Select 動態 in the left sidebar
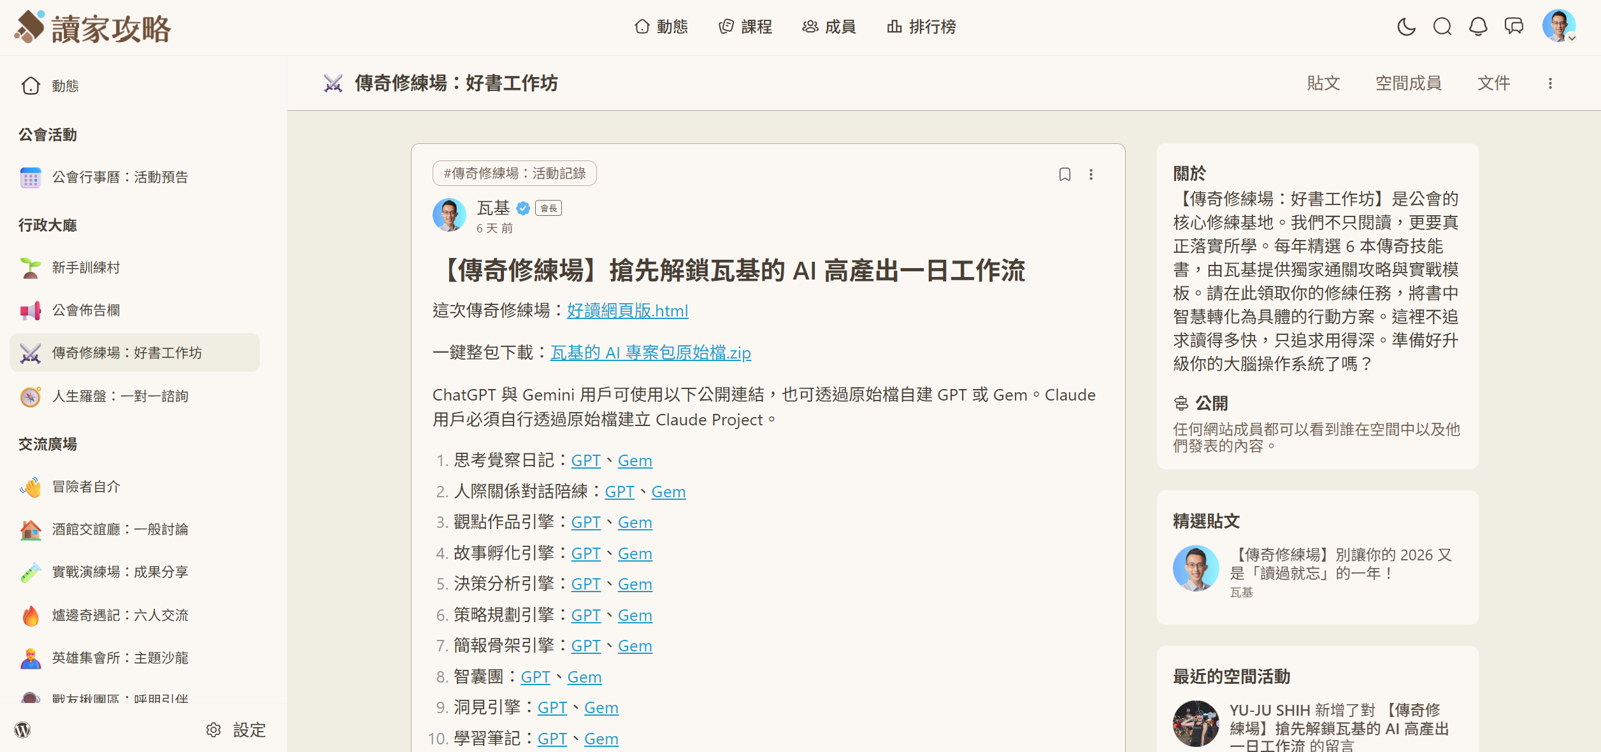 pyautogui.click(x=135, y=85)
